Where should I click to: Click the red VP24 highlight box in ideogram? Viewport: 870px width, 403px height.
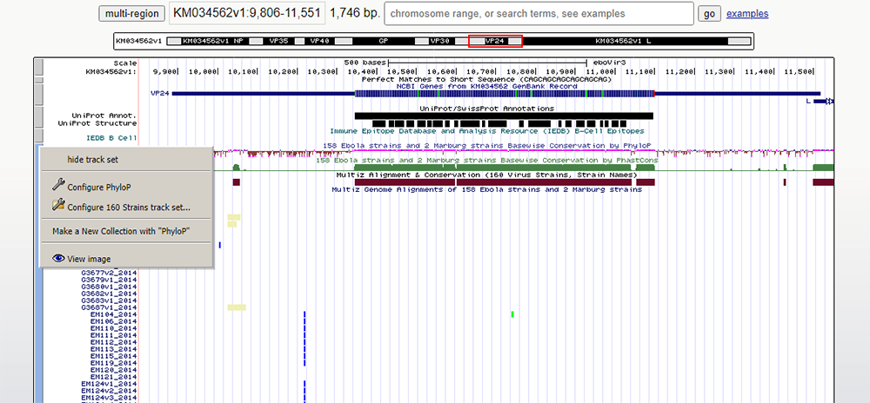coord(494,41)
